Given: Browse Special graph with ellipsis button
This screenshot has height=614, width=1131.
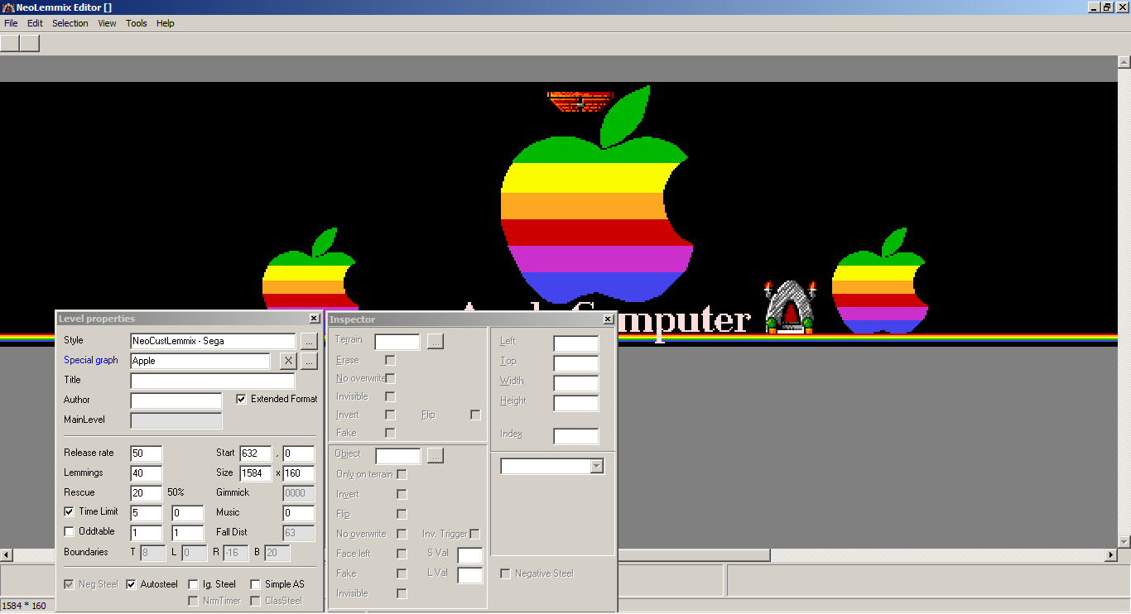Looking at the screenshot, I should (x=309, y=361).
